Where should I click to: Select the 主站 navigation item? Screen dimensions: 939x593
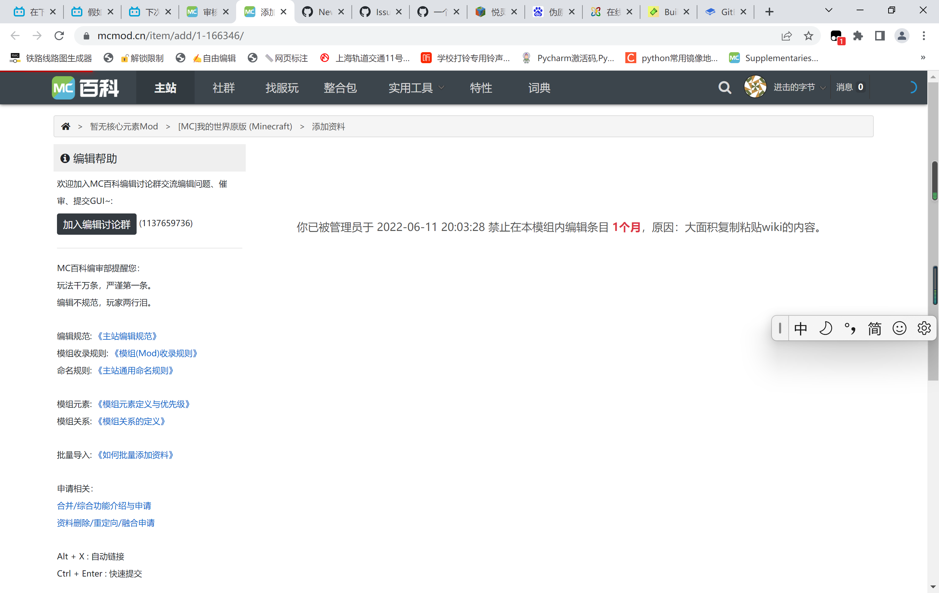(x=165, y=88)
